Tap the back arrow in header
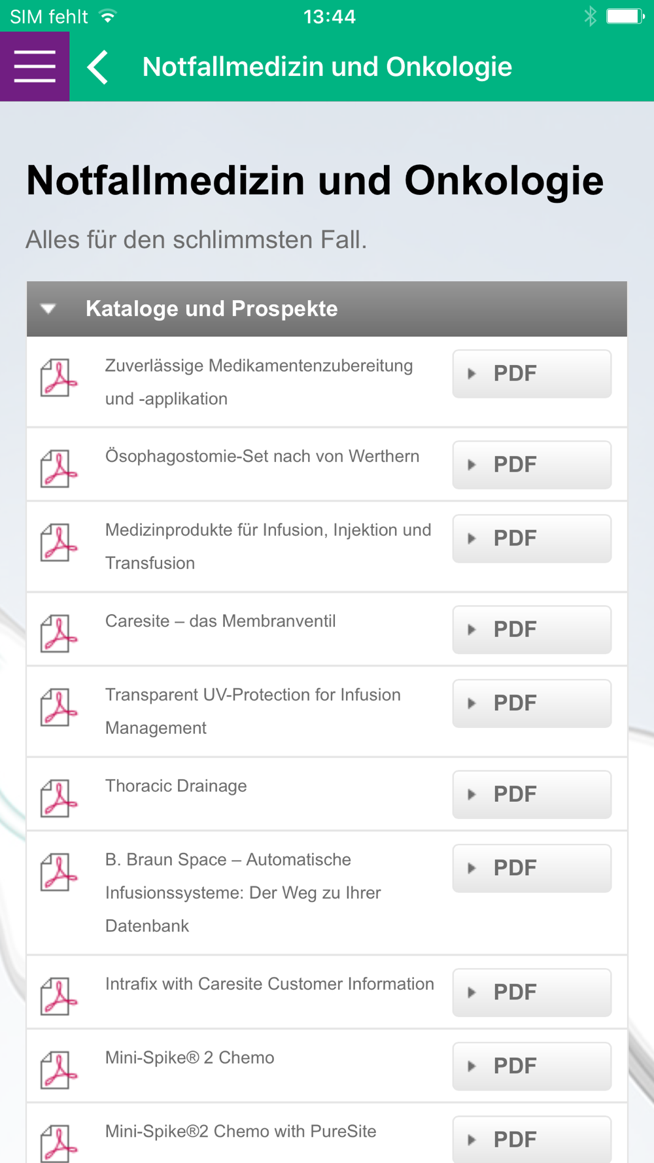 (98, 67)
